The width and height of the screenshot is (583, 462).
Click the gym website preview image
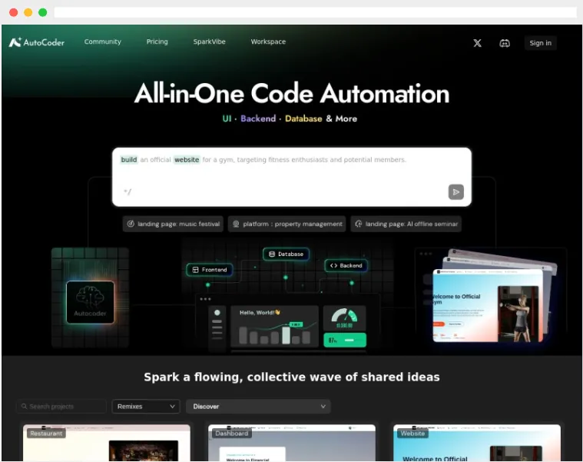[488, 306]
